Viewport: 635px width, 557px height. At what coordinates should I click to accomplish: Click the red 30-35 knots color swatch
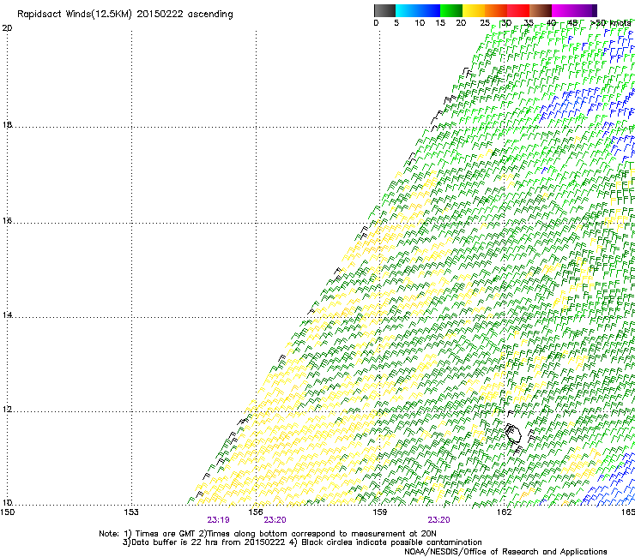(x=518, y=10)
